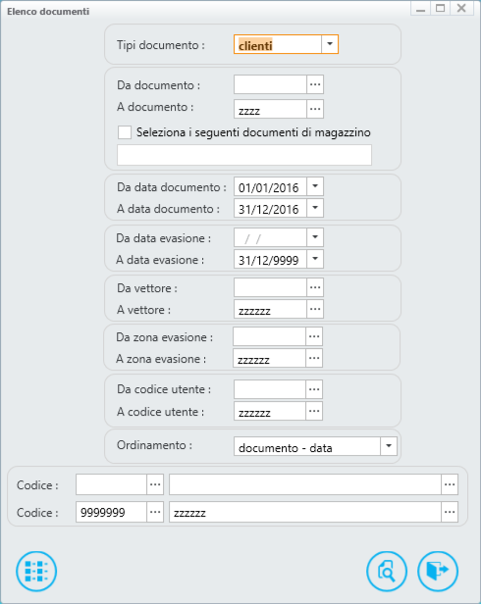Open lookup for A documento field
Viewport: 481px width, 604px height.
point(315,109)
